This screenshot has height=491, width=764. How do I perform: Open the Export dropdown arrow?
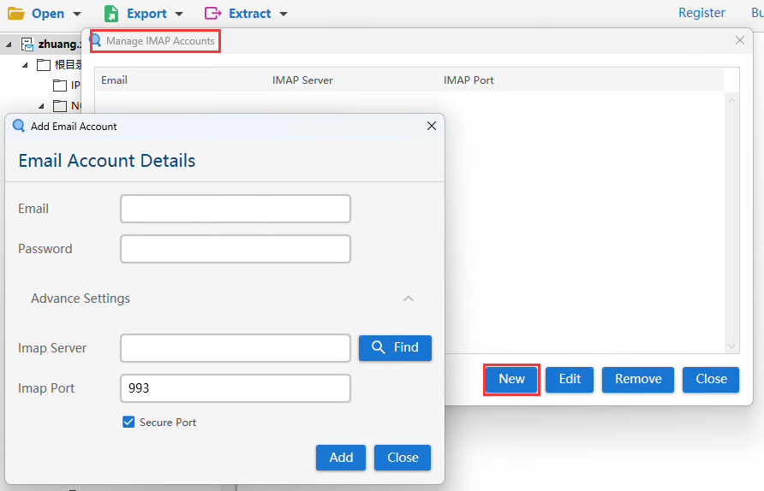[179, 15]
